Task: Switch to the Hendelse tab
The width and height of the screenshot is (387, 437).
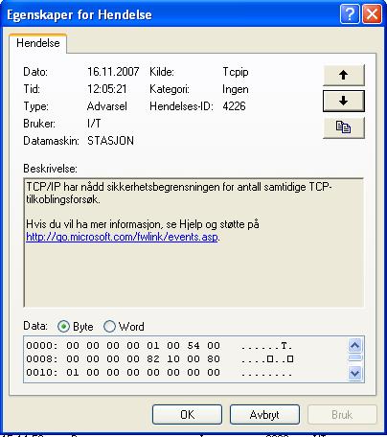Action: (38, 43)
